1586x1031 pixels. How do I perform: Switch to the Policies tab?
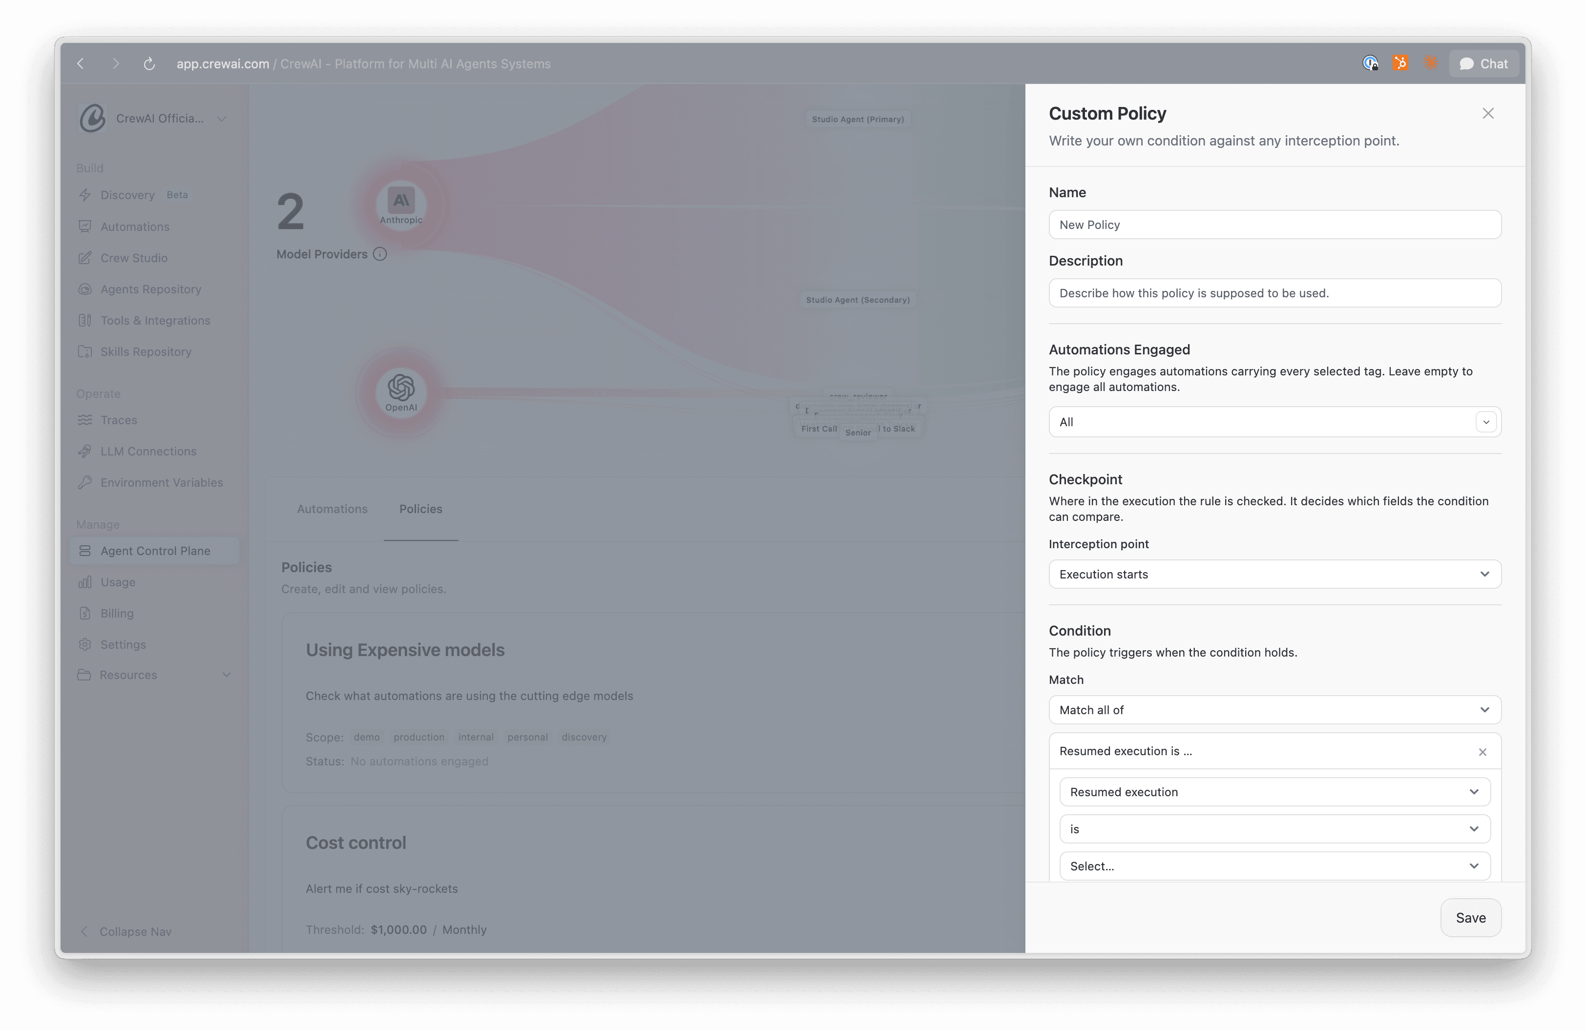[x=420, y=509]
